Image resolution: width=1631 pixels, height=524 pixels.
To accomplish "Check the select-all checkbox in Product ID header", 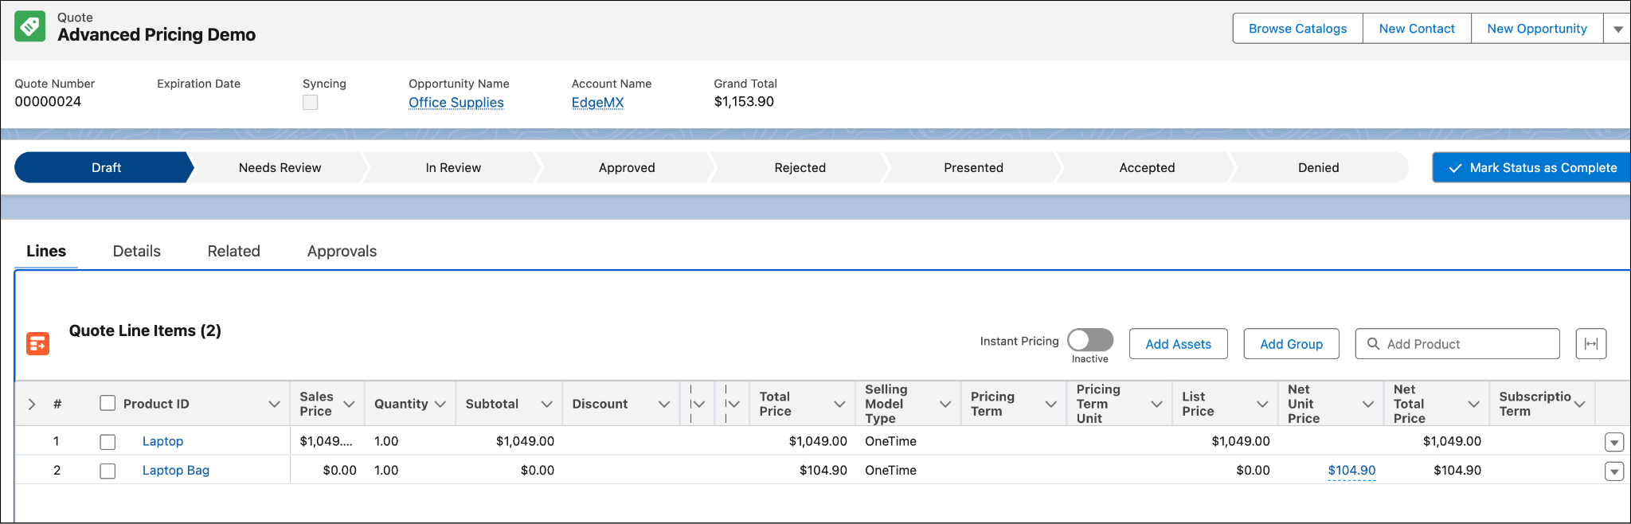I will 108,403.
